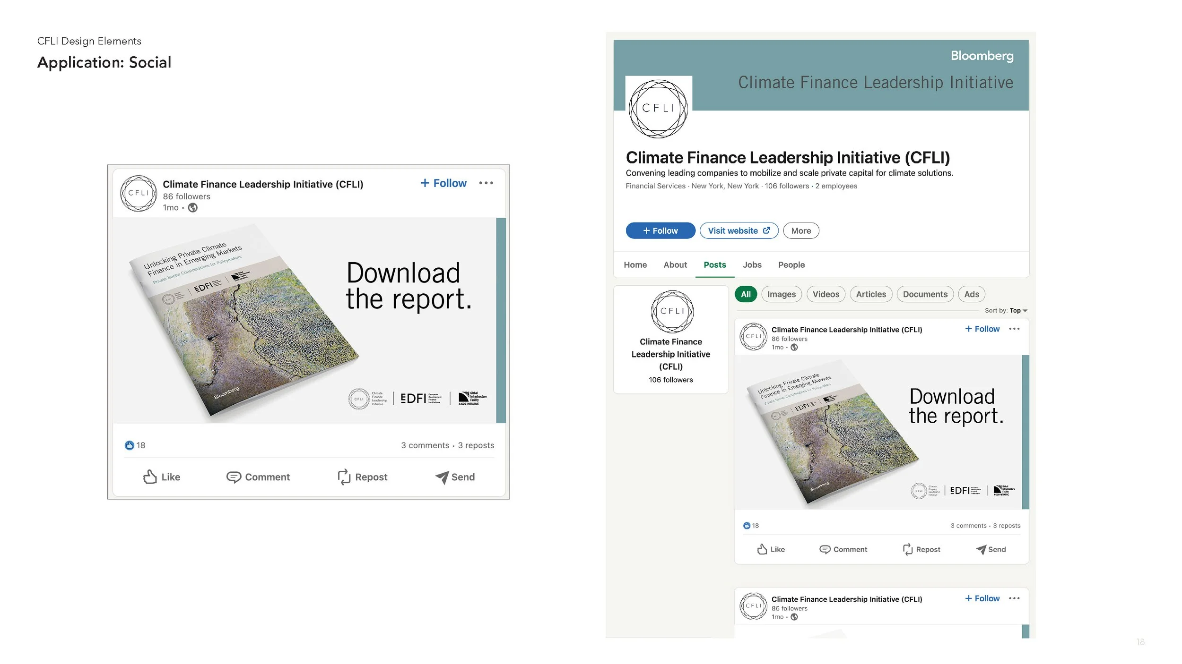Viewport: 1182px width, 664px height.
Task: Click the reaction icon beside 18 in the enlarged post
Action: tap(129, 445)
